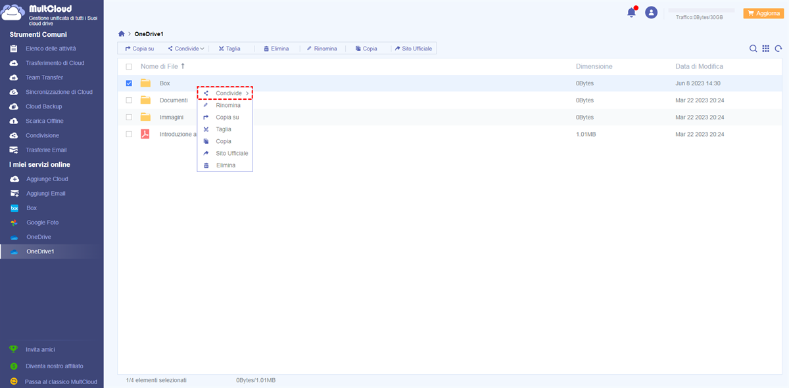The width and height of the screenshot is (789, 388).
Task: Click the notification bell icon
Action: point(632,12)
